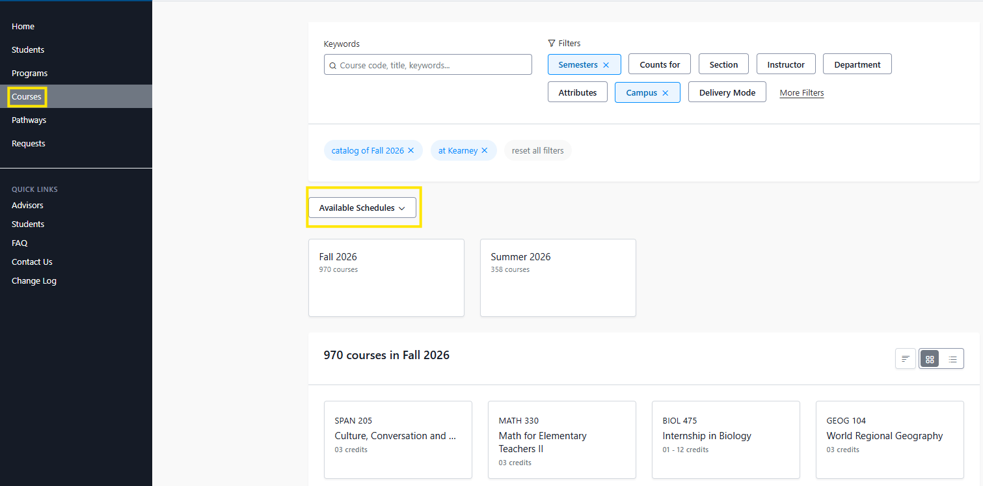983x486 pixels.
Task: Click the sort order icon button
Action: tap(905, 358)
